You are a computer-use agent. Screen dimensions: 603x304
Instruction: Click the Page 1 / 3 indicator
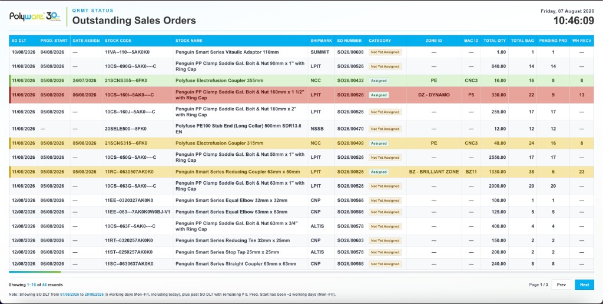(x=538, y=285)
